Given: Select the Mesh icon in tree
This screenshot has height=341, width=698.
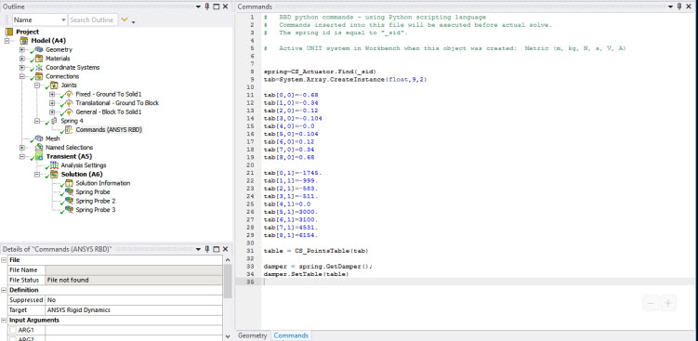Looking at the screenshot, I should [39, 138].
